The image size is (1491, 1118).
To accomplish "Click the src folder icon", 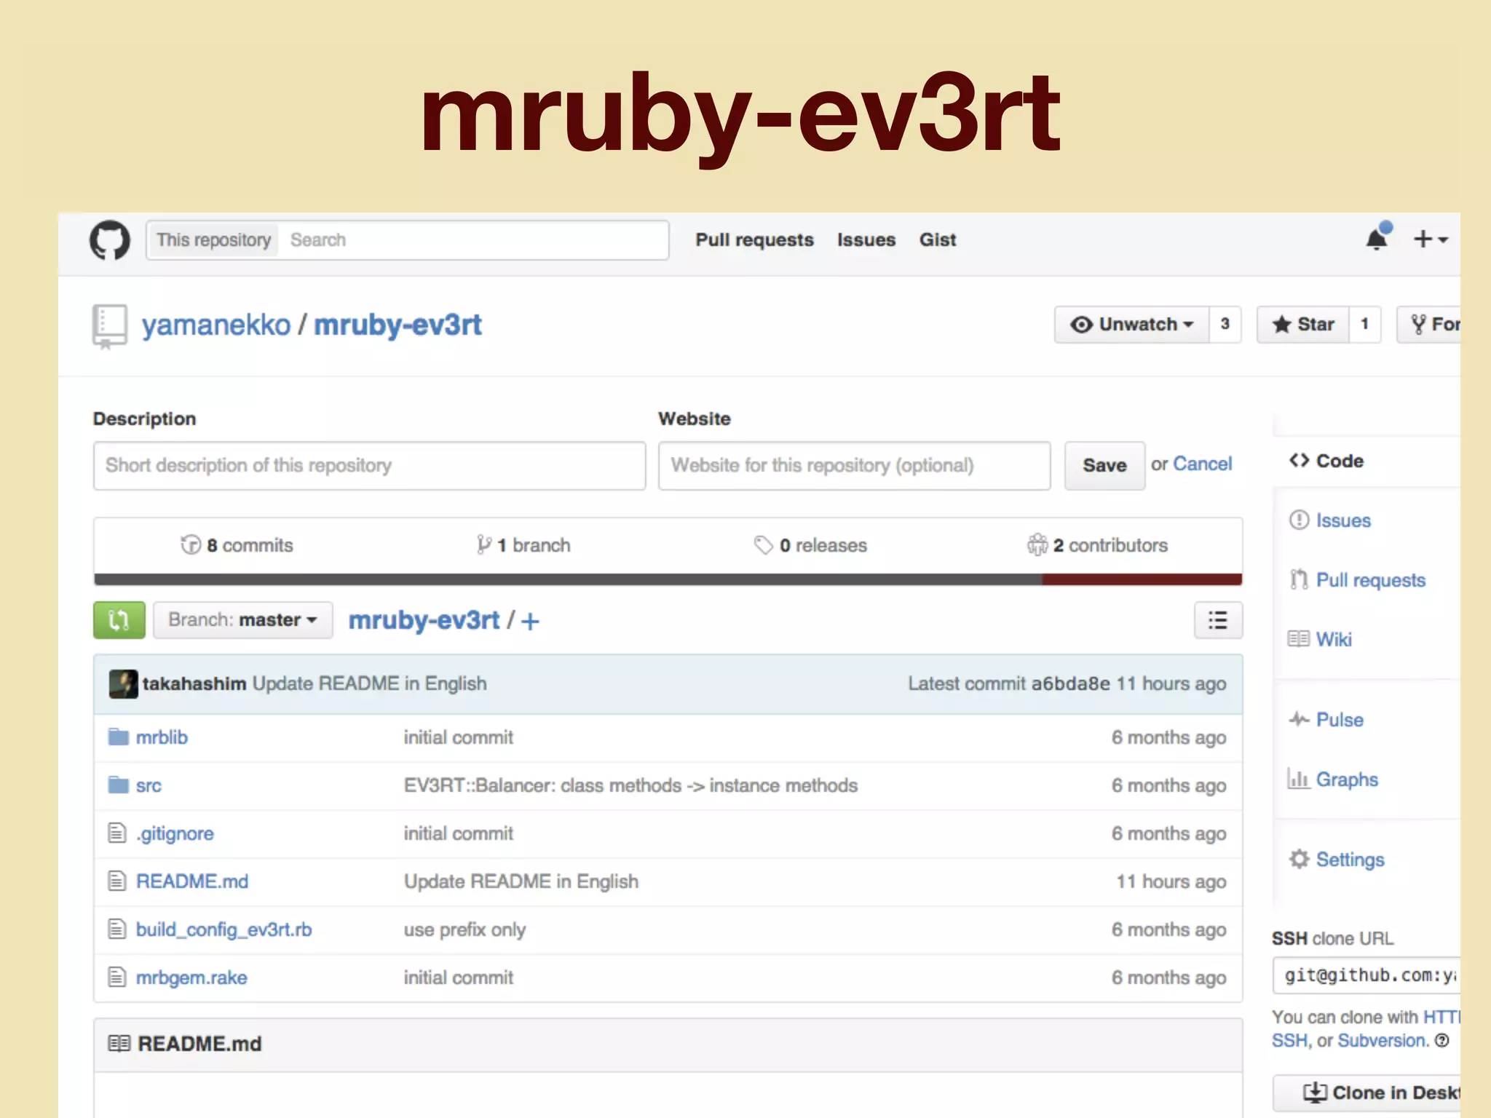I will [118, 785].
